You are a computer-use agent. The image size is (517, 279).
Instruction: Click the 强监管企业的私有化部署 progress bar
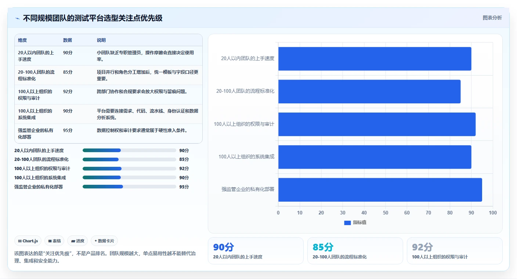click(x=129, y=187)
